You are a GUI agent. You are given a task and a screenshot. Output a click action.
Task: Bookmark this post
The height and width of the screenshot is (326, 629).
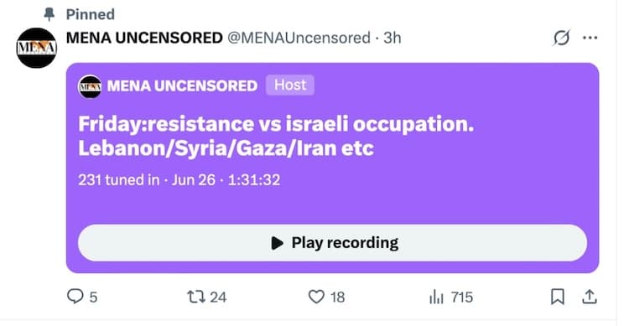click(x=558, y=297)
